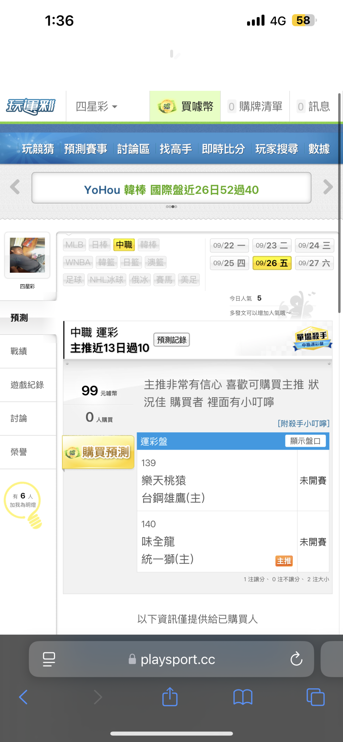343x742 pixels.
Task: Go to 預測賽事 menu item
Action: pyautogui.click(x=86, y=149)
